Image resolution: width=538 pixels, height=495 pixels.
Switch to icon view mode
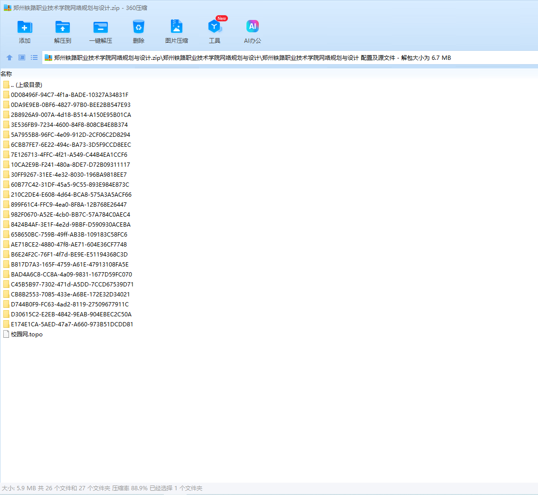(22, 57)
